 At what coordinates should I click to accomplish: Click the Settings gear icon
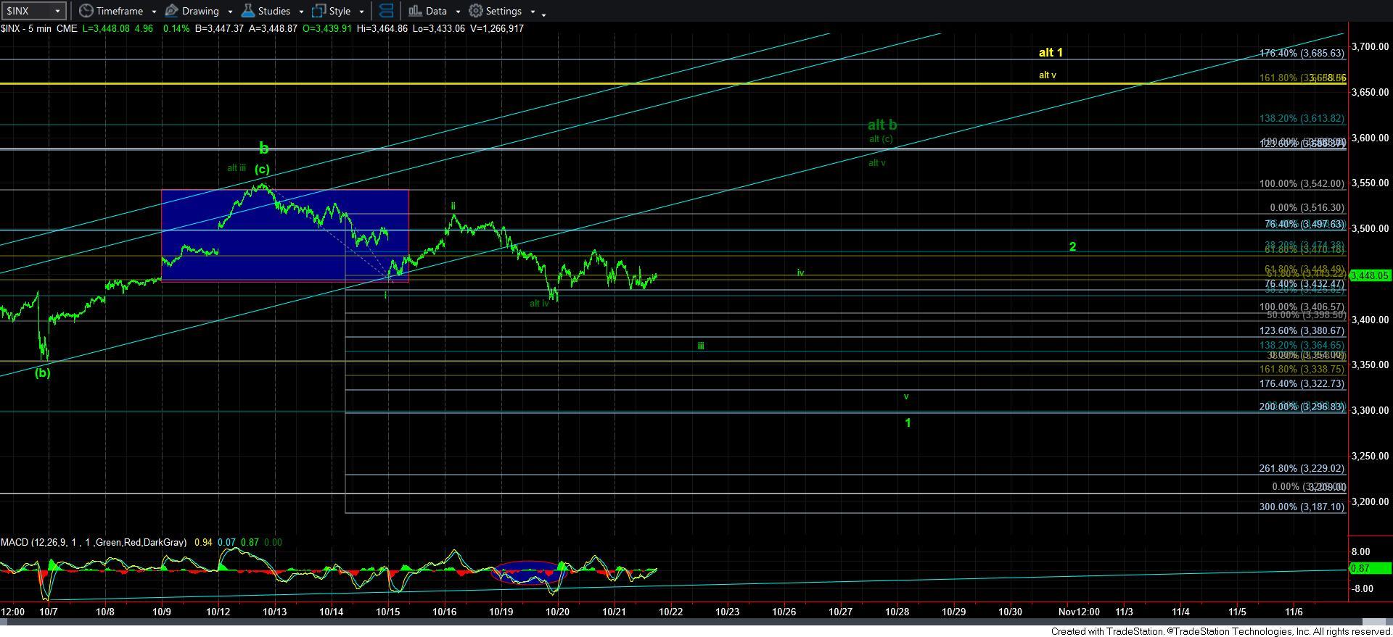pos(476,11)
